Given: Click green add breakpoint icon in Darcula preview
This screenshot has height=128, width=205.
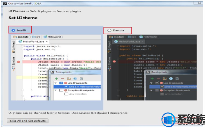Looking at the screenshot, I should 152,79.
